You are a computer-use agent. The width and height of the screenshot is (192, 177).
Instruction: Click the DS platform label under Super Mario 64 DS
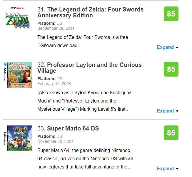59,136
